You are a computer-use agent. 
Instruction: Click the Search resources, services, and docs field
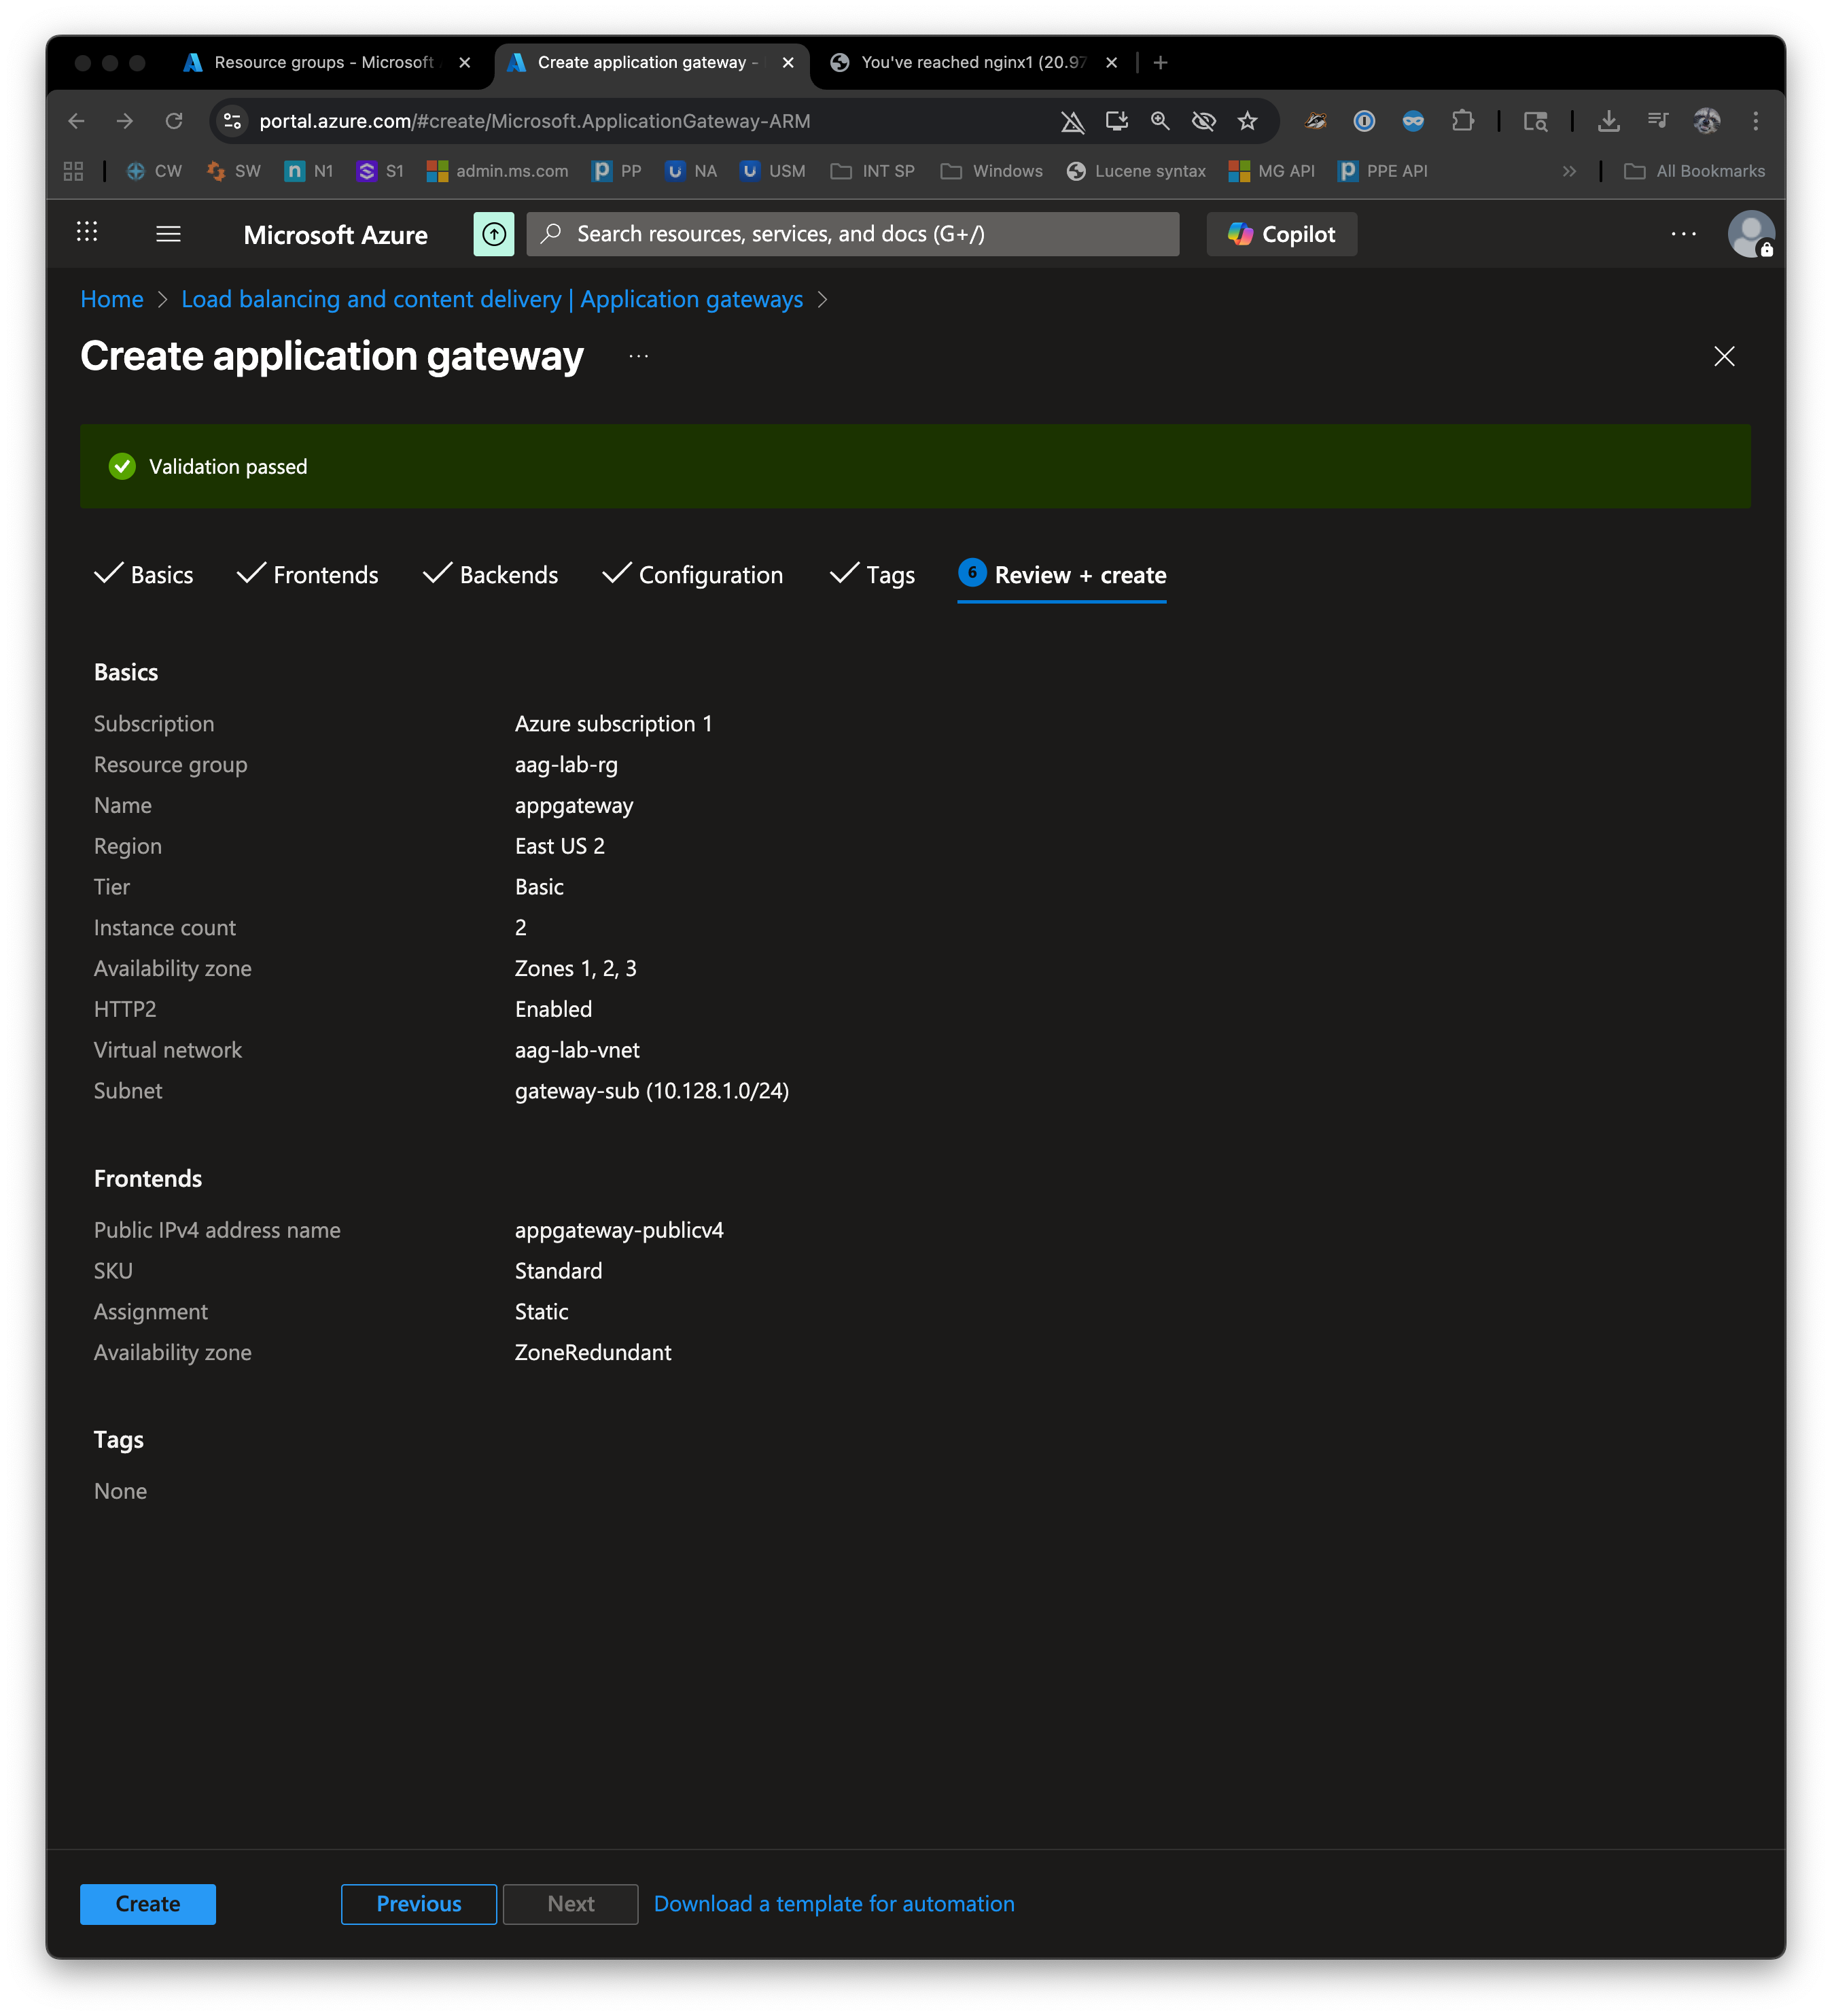(852, 234)
